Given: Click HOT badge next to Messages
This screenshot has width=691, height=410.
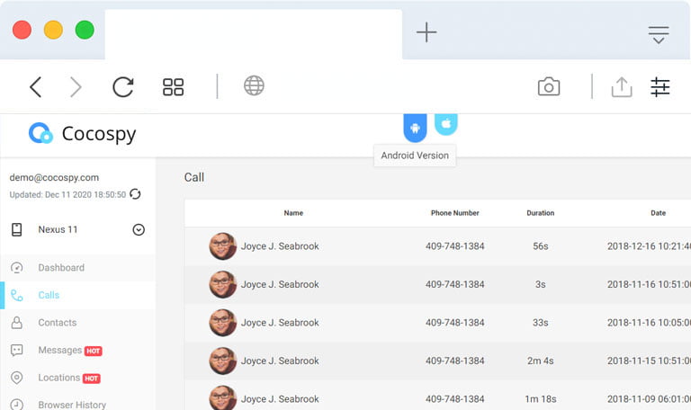Looking at the screenshot, I should pos(93,351).
